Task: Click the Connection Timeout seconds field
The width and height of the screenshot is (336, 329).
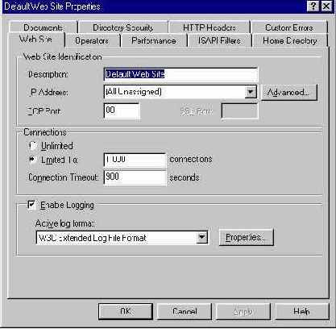Action: pyautogui.click(x=135, y=177)
